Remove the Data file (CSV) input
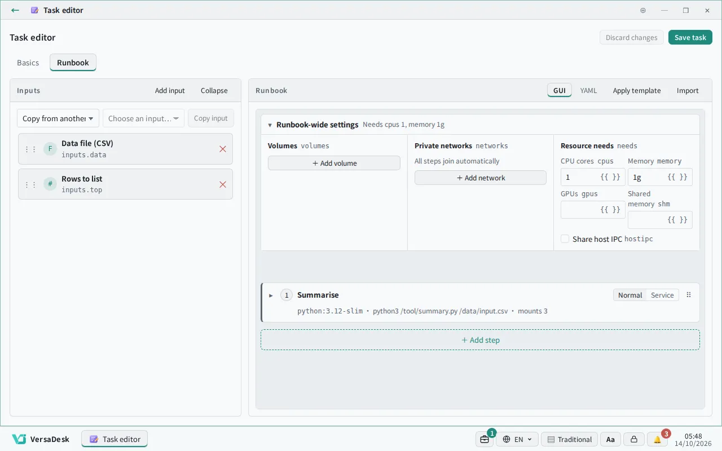Image resolution: width=722 pixels, height=451 pixels. 222,149
